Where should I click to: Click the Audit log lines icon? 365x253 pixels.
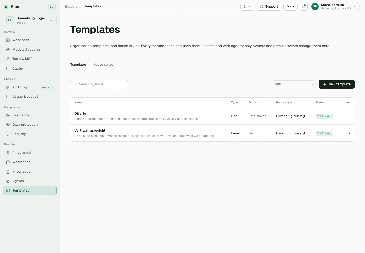pos(8,87)
